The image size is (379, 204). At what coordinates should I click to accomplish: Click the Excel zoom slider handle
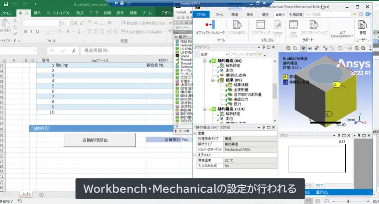[348, 201]
